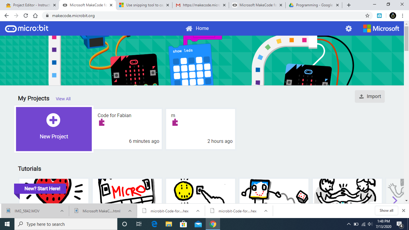Screen dimensions: 409x230
Task: Click the browser home icon
Action: coord(35,16)
